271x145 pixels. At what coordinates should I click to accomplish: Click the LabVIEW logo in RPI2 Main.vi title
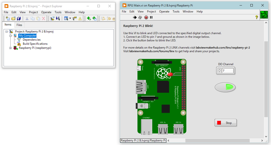point(124,5)
